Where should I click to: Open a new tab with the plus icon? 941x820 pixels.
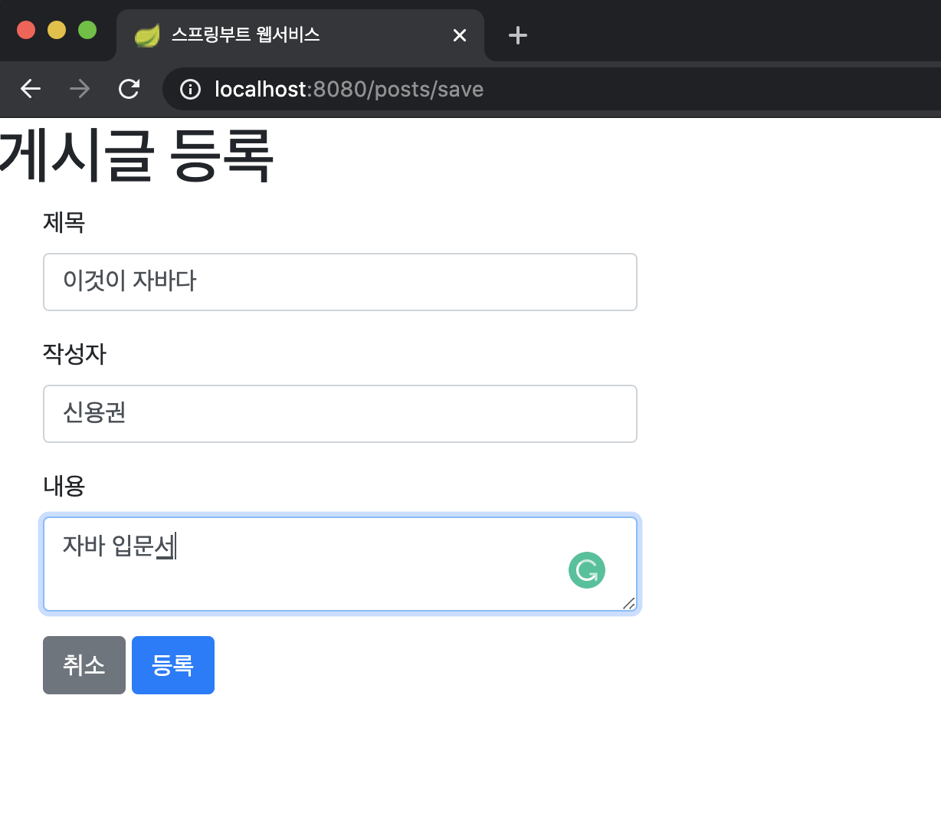point(517,34)
